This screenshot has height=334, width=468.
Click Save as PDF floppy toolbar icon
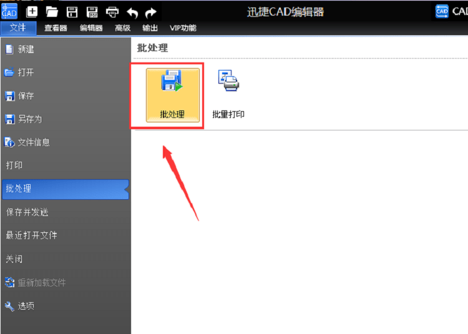click(x=92, y=12)
